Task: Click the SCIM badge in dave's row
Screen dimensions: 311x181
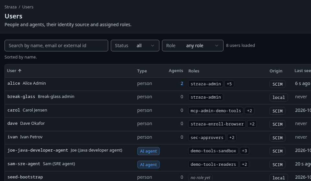Action: click(x=277, y=124)
